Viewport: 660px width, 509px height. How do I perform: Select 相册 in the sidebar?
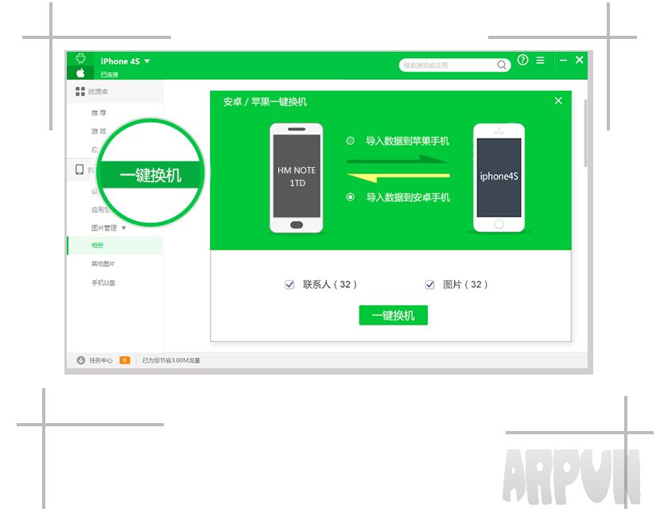[97, 246]
